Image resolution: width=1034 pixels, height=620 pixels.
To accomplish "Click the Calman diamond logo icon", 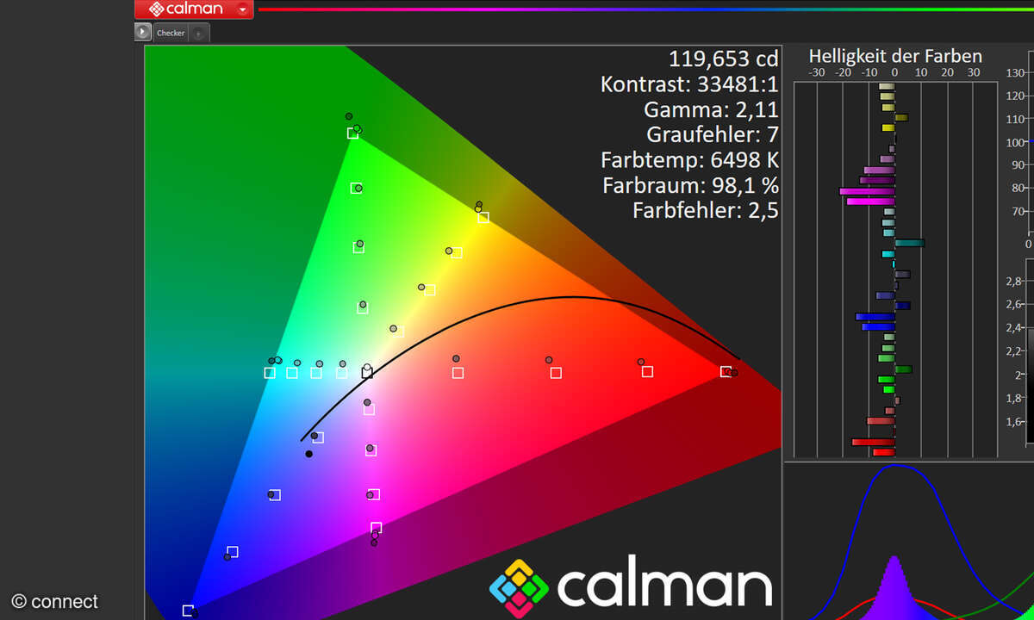I will tap(158, 9).
